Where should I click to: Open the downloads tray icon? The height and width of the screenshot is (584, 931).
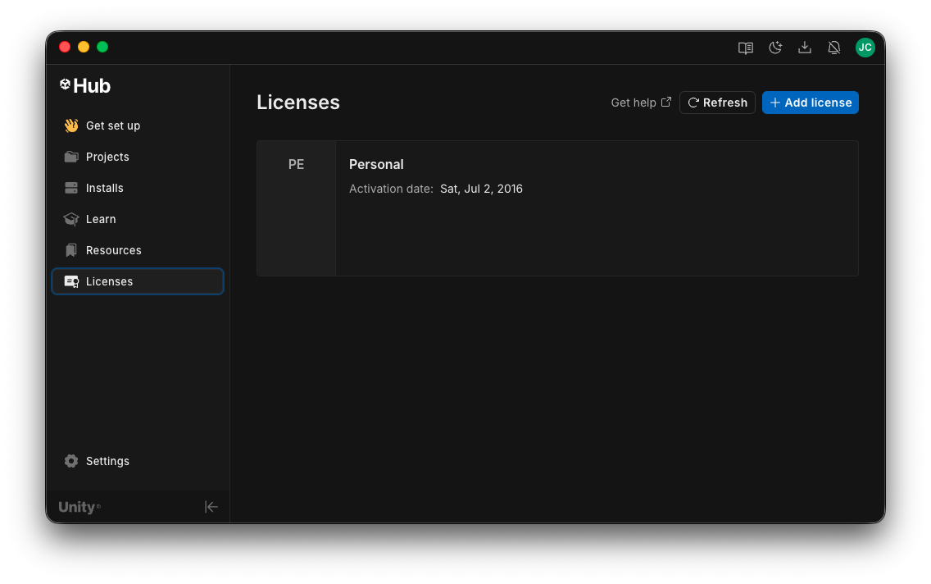pos(805,48)
